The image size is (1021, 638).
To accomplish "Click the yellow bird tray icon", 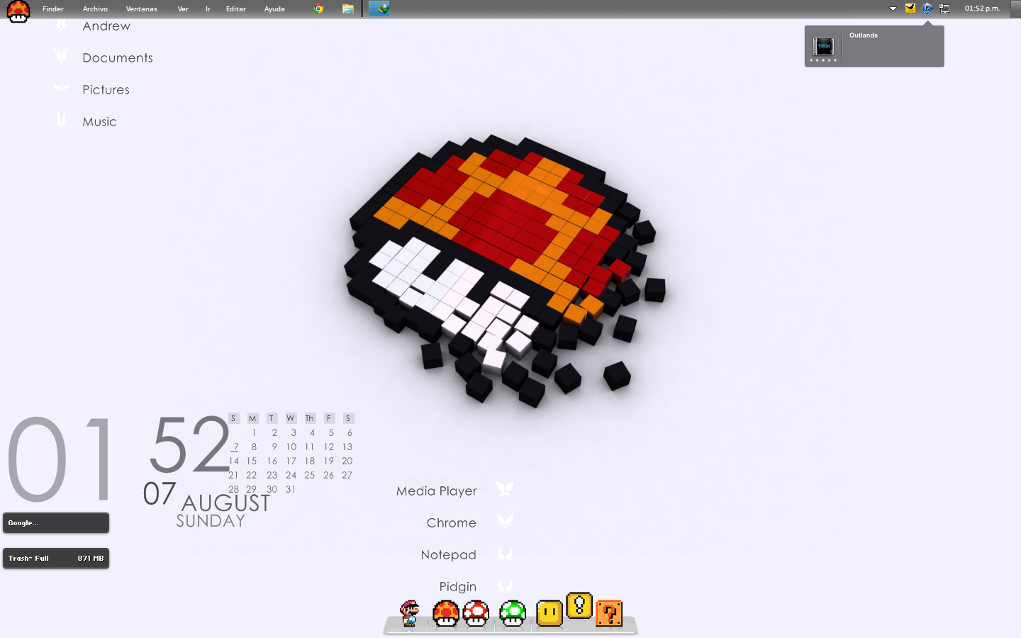I will point(910,9).
